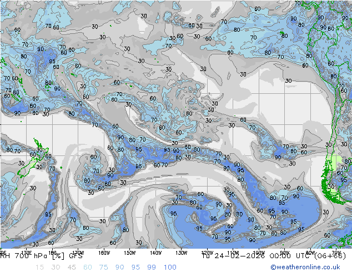Click the 160W longitude label
The width and height of the screenshot is (352, 272).
pyautogui.click(x=104, y=253)
